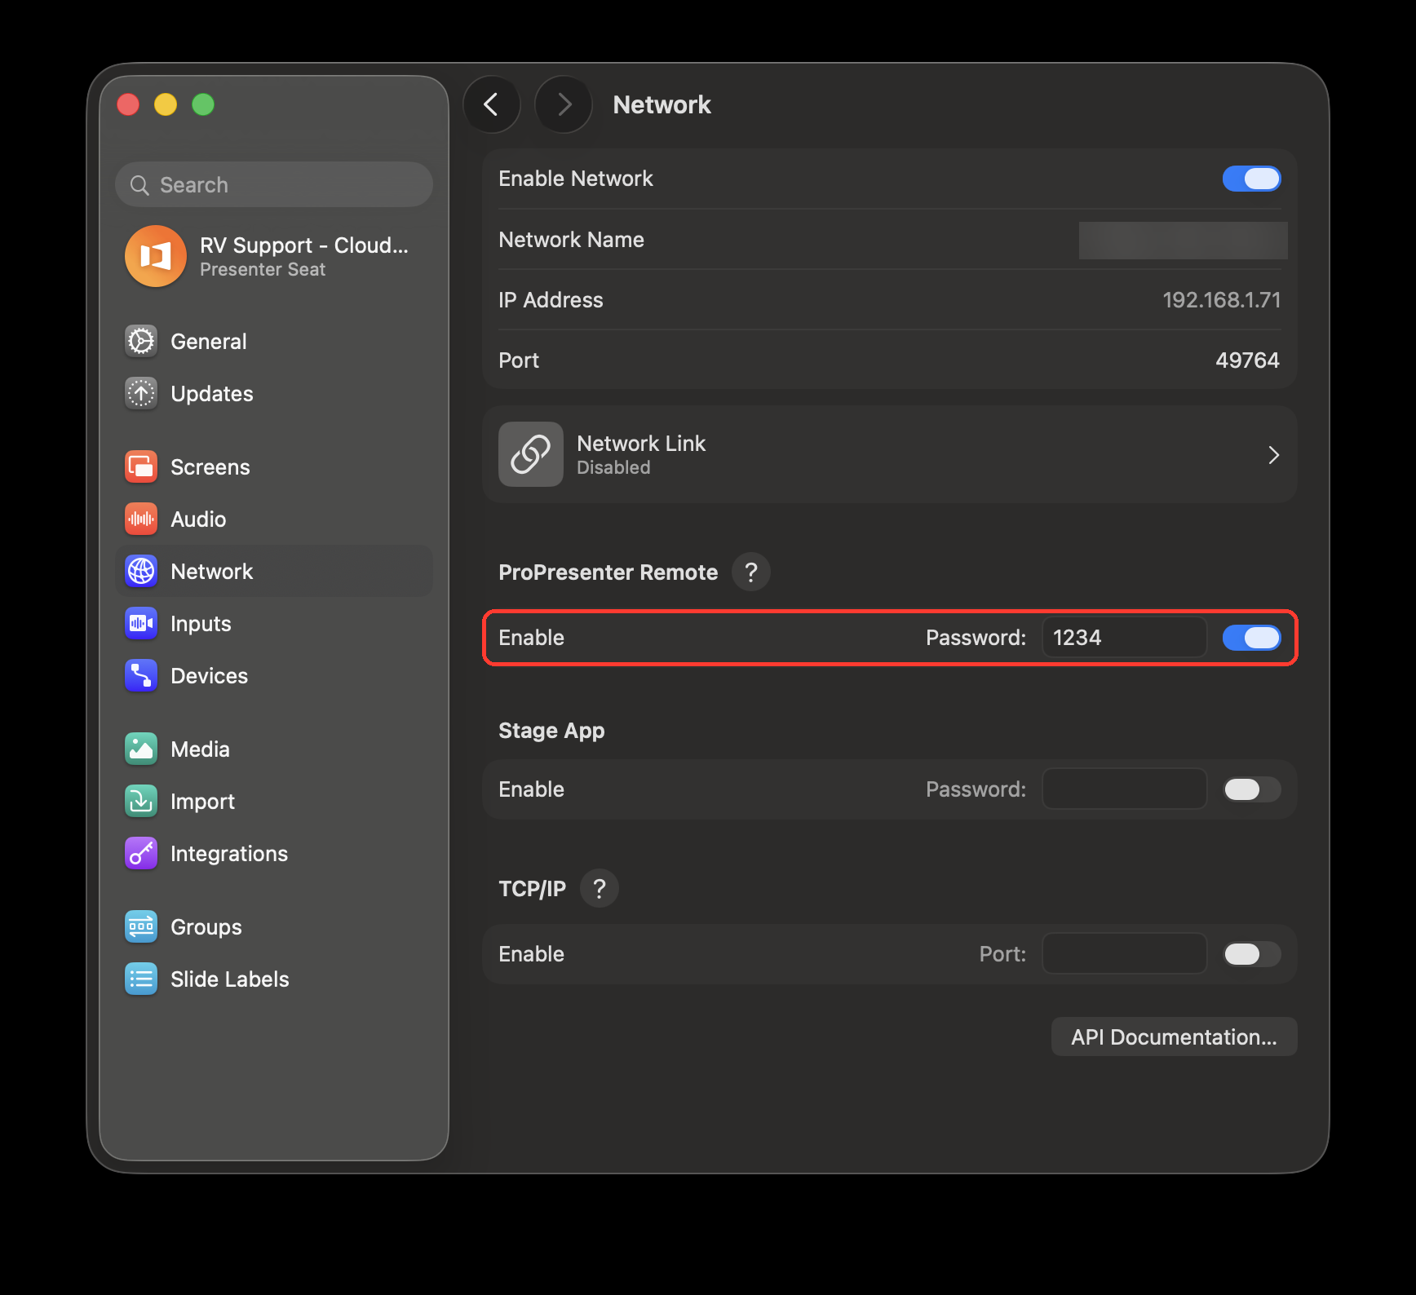The height and width of the screenshot is (1295, 1416).
Task: Click the Port value 49764
Action: pos(1247,360)
